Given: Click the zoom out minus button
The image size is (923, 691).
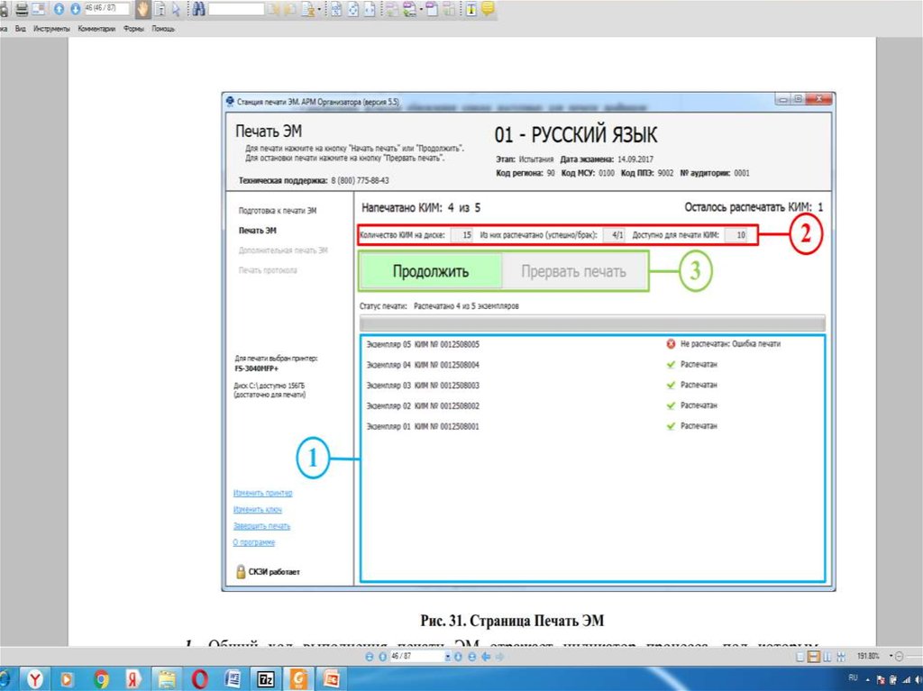Looking at the screenshot, I should [x=899, y=656].
